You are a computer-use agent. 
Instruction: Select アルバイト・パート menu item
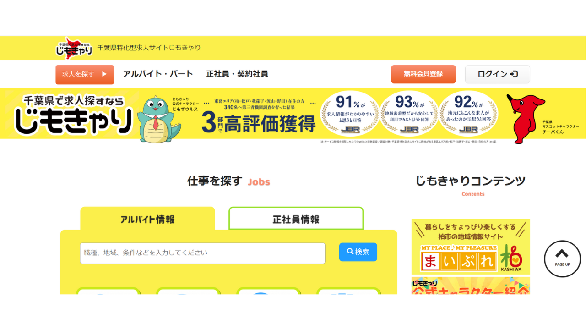[158, 74]
